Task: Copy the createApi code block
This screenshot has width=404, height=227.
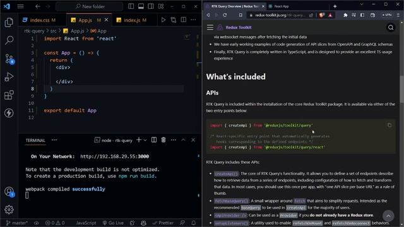Action: pyautogui.click(x=389, y=125)
